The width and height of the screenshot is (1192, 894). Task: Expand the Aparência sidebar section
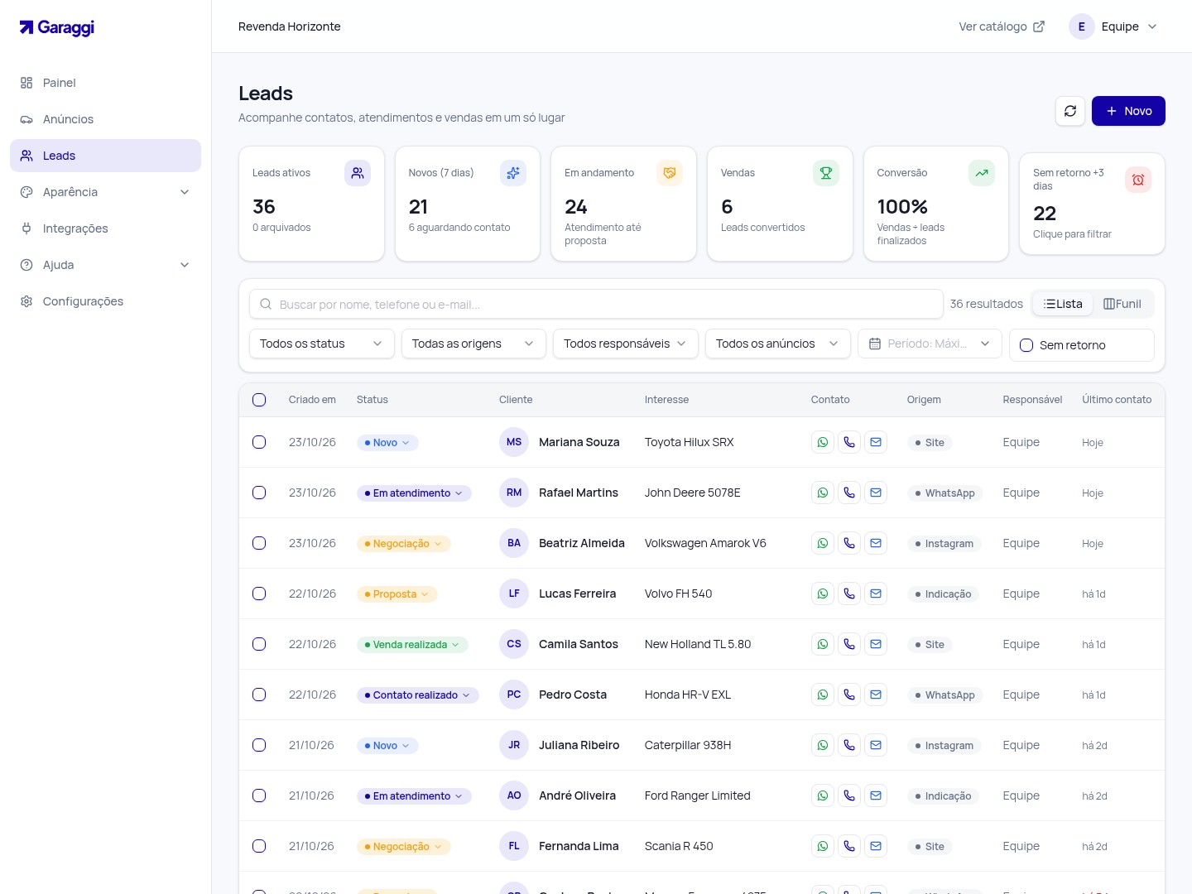click(x=105, y=192)
